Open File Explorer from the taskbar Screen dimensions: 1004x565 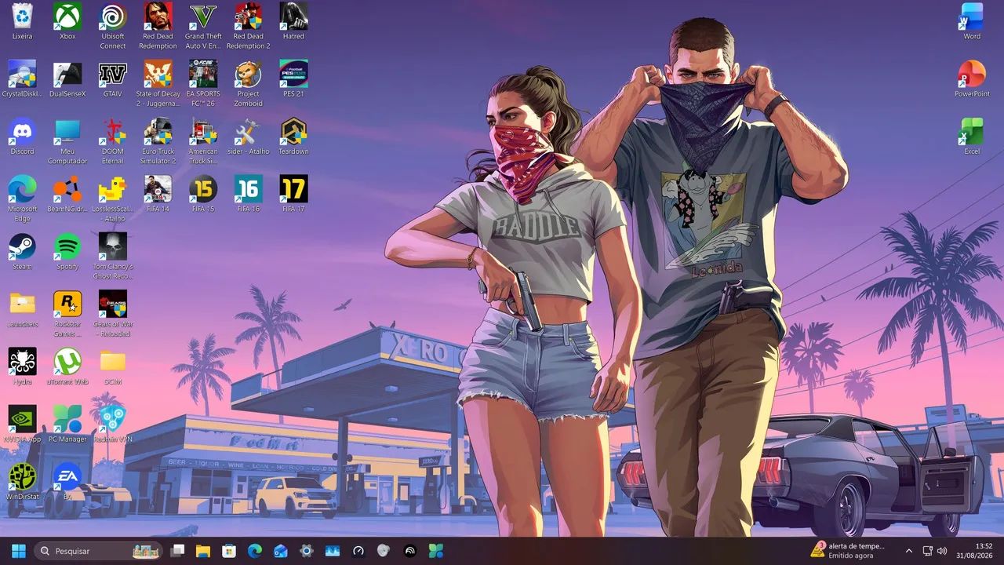tap(203, 551)
